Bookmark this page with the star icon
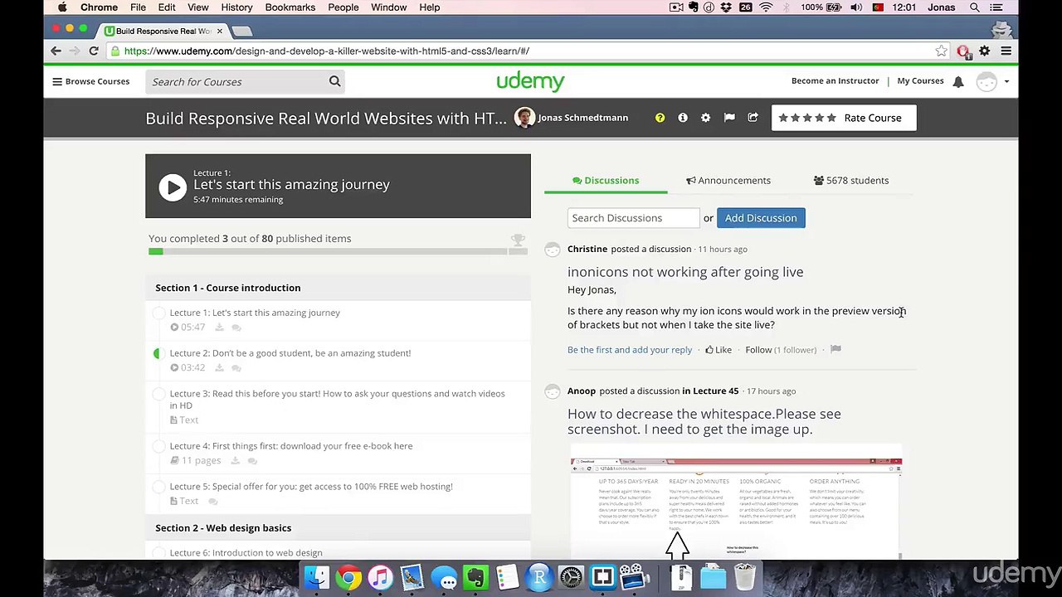 coord(941,51)
